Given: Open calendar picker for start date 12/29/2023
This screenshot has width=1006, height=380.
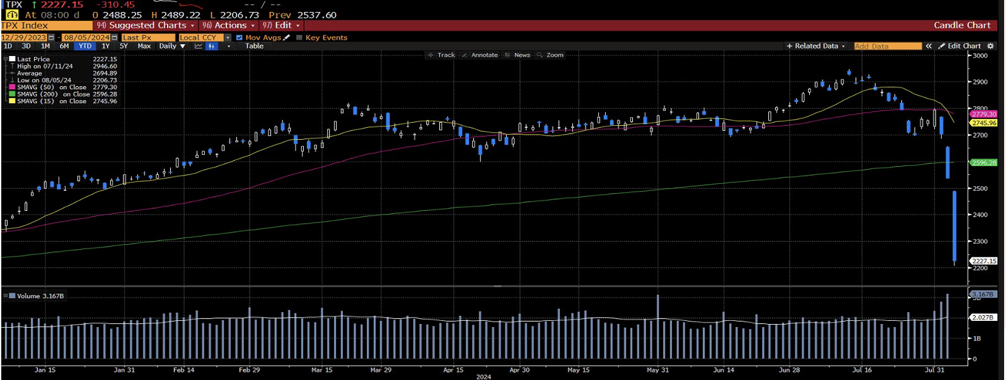Looking at the screenshot, I should [x=52, y=38].
